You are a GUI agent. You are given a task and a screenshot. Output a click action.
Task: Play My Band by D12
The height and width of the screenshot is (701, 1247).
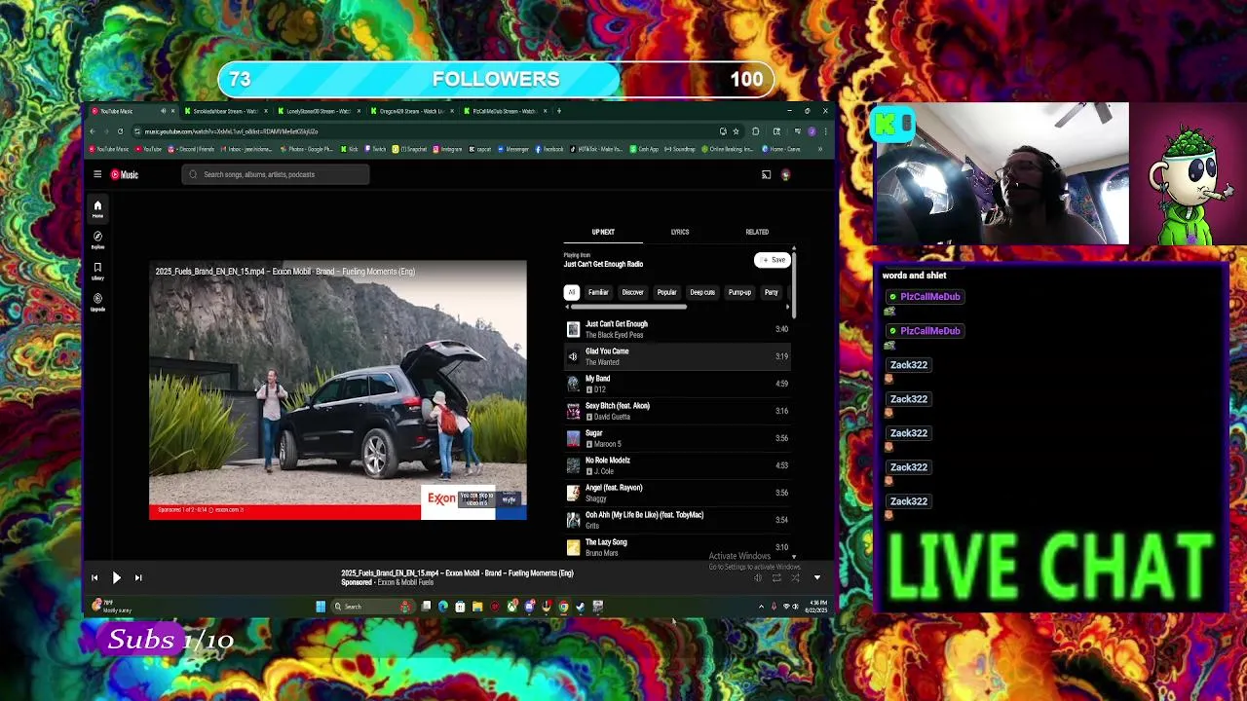(x=678, y=384)
